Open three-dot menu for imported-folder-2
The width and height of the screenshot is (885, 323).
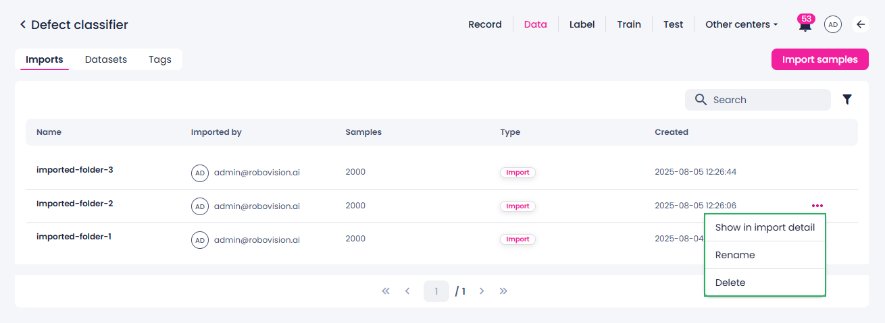point(817,206)
